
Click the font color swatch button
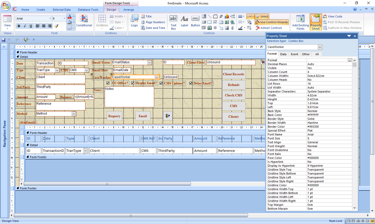[69, 16]
